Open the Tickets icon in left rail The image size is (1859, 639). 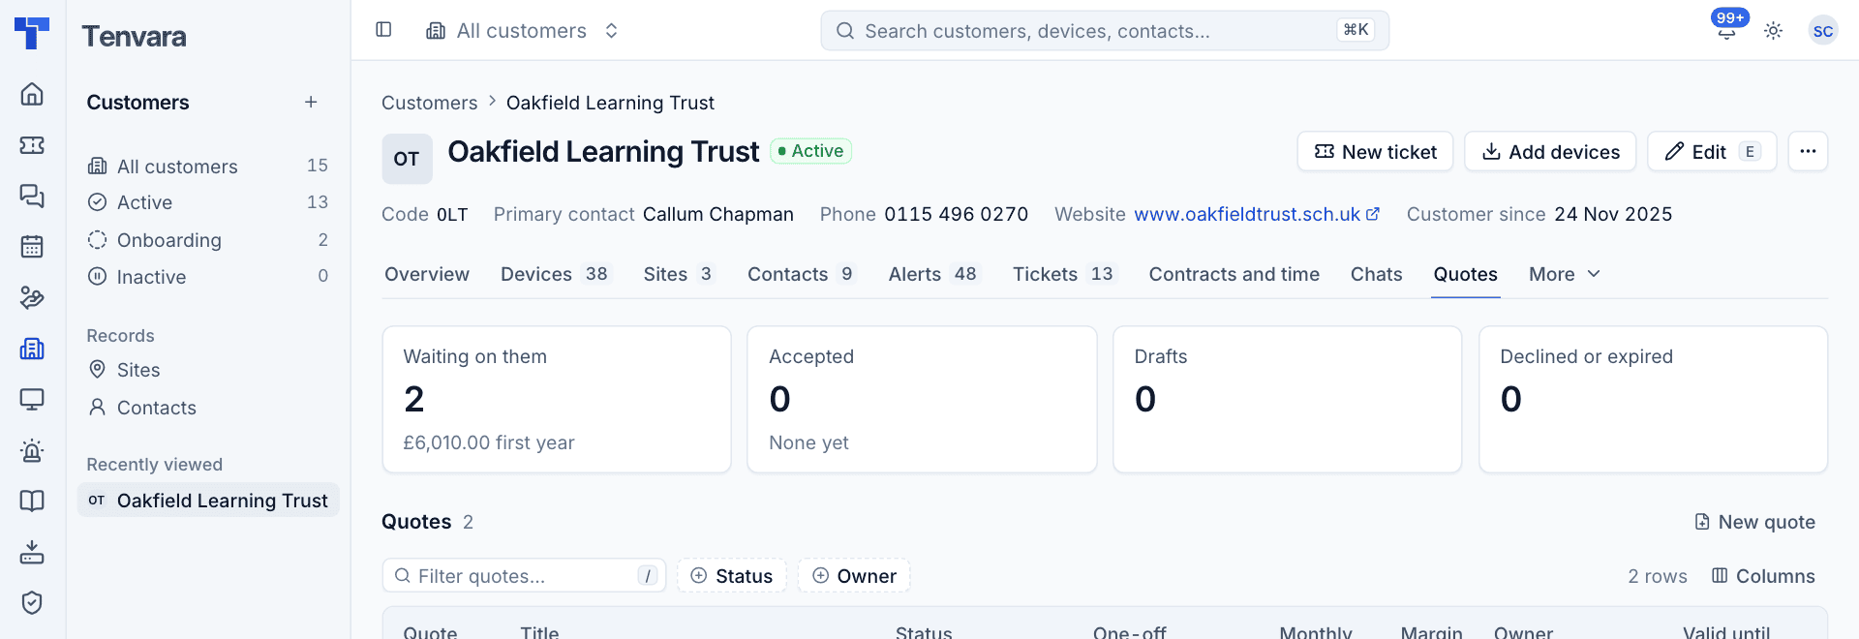32,145
